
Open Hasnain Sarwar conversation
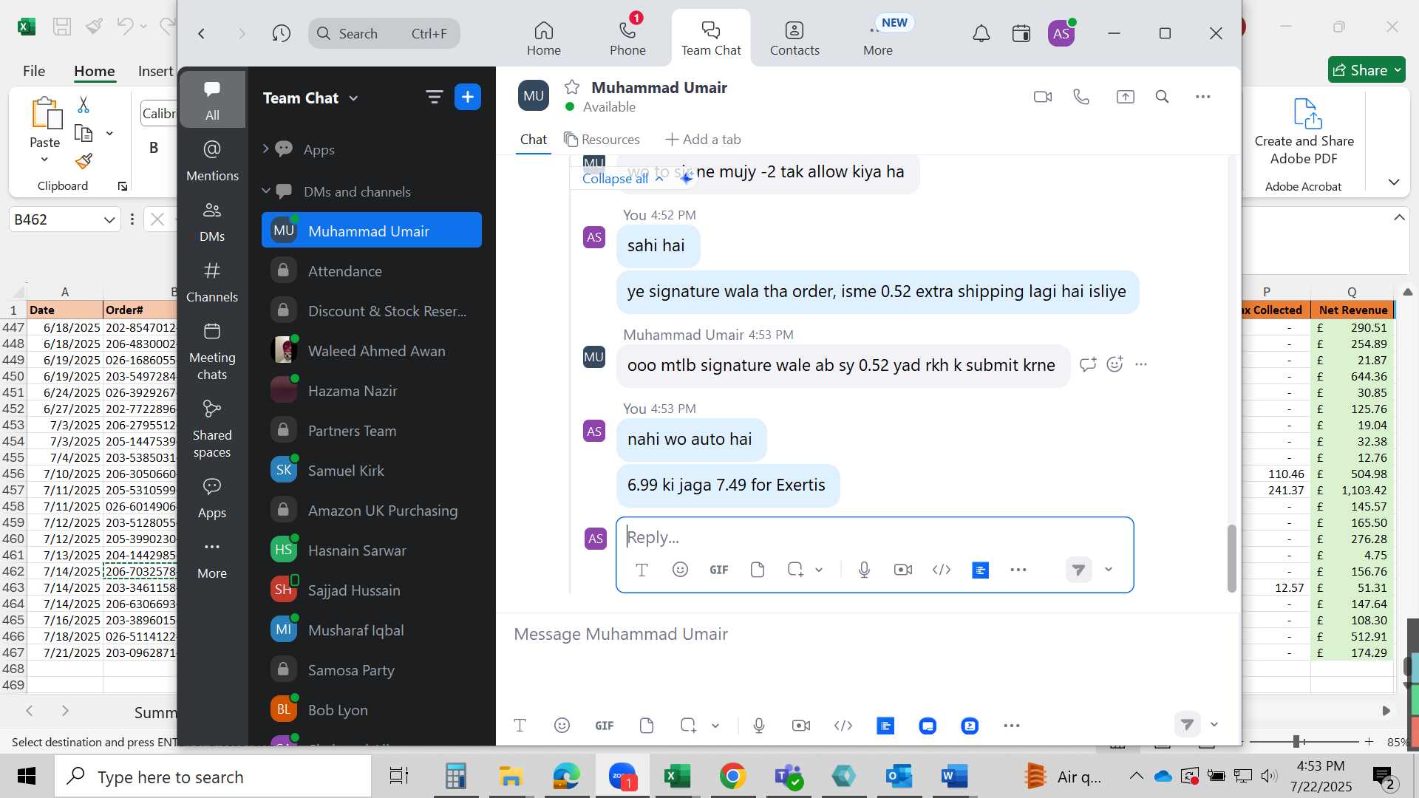click(372, 550)
